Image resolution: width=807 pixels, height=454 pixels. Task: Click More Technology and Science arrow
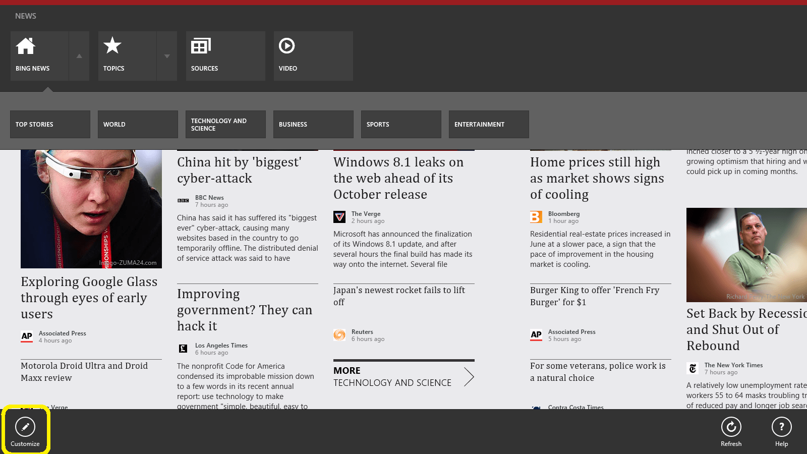[469, 377]
